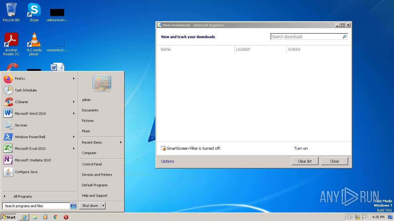Expand Windows PowerShell submenu arrow

pyautogui.click(x=74, y=137)
